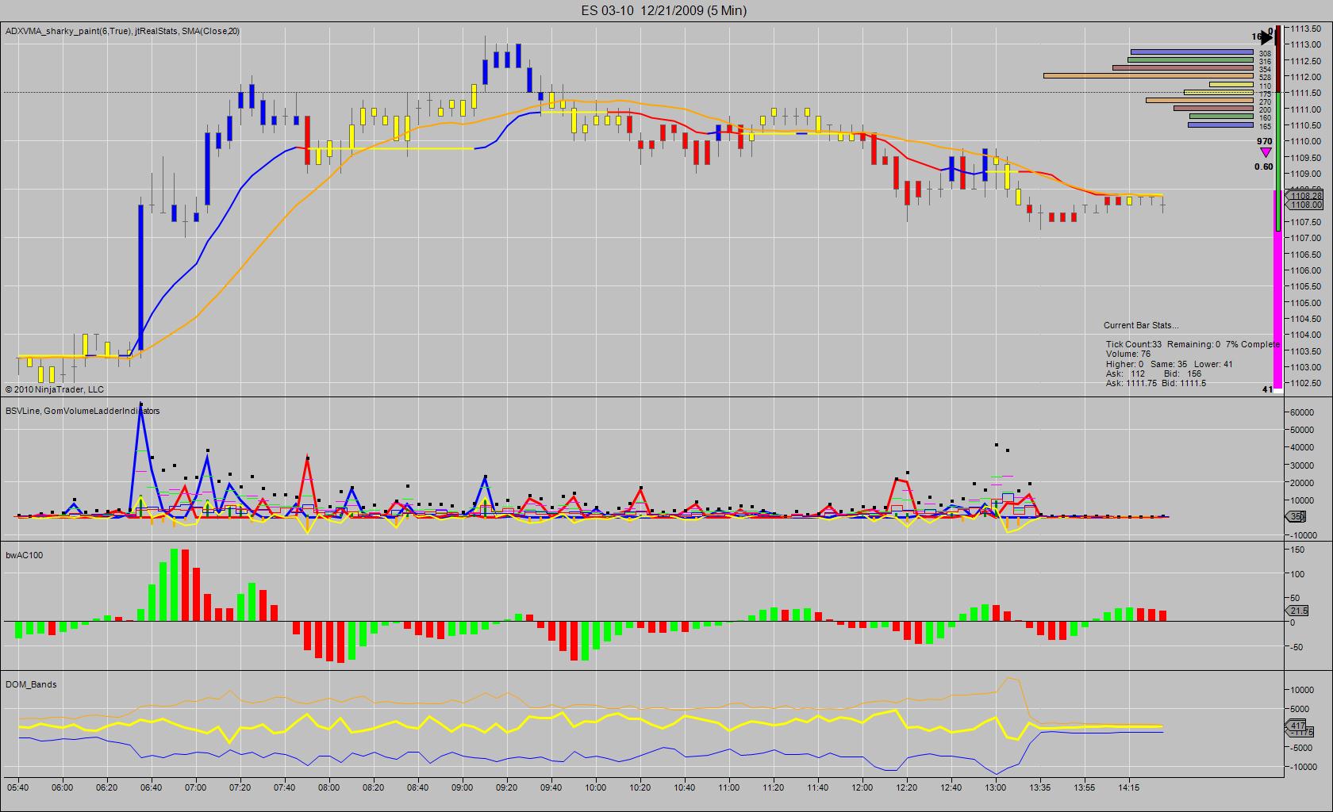The width and height of the screenshot is (1333, 812).
Task: Select the DOM_Bands panel label
Action: 31,684
